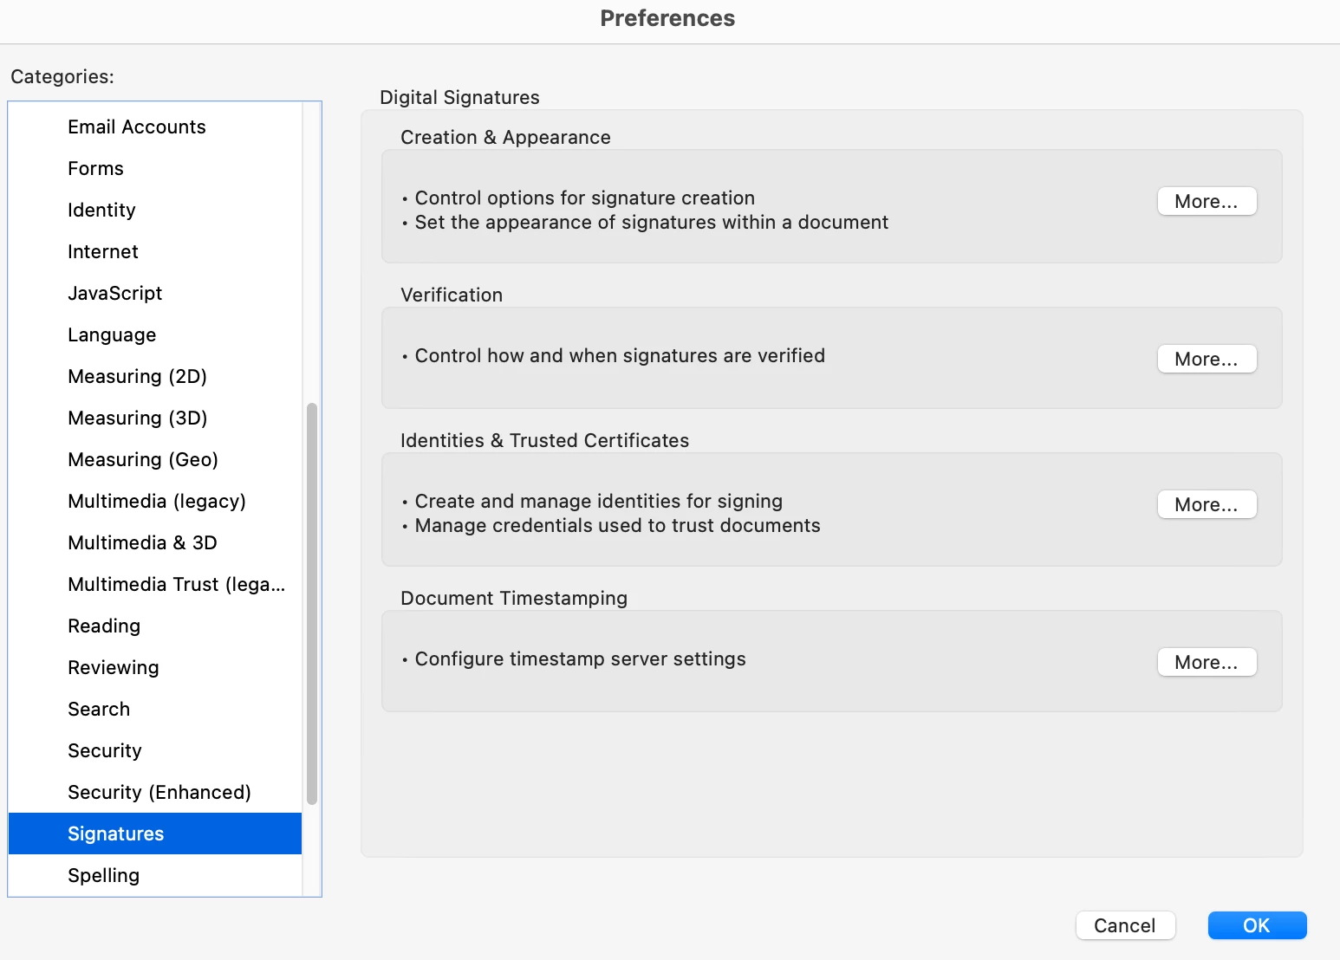Open More options for Creation & Appearance

pyautogui.click(x=1207, y=201)
